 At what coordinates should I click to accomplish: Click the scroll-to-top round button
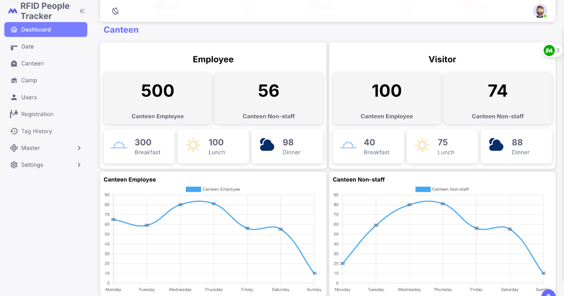point(548,293)
